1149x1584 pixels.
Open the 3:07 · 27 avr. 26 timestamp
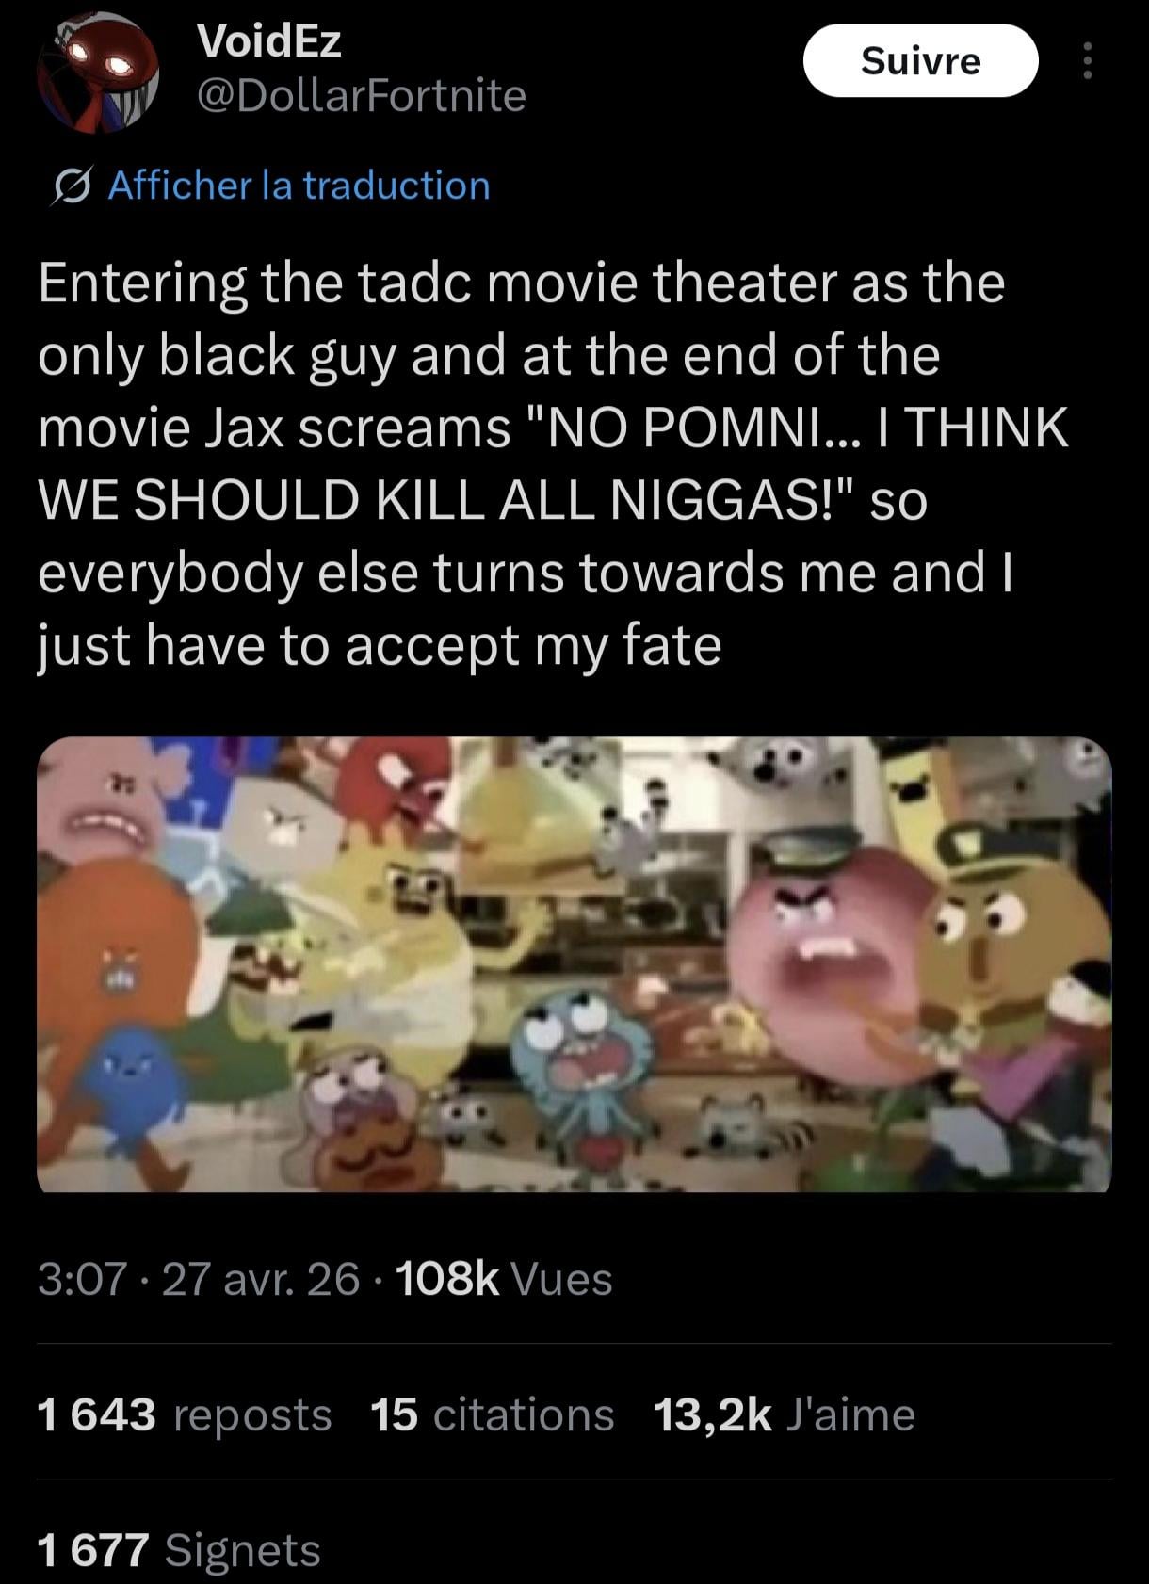[199, 1279]
